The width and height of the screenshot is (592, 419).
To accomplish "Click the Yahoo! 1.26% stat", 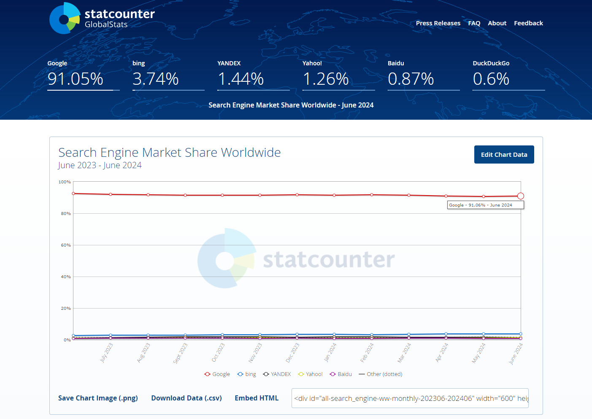I will (338, 75).
